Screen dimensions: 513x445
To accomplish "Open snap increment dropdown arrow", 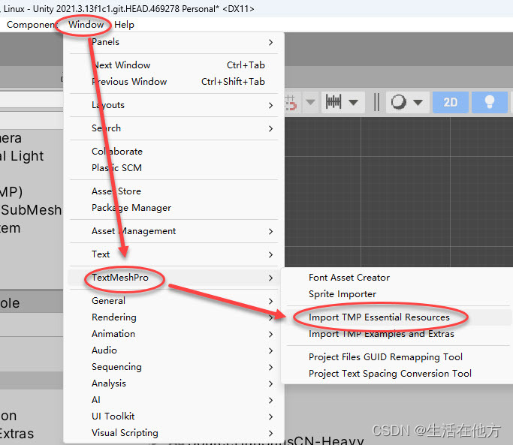I will pos(353,102).
